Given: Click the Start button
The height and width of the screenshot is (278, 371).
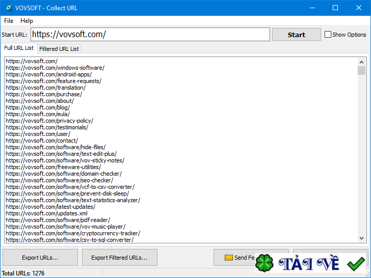Looking at the screenshot, I should pyautogui.click(x=297, y=35).
